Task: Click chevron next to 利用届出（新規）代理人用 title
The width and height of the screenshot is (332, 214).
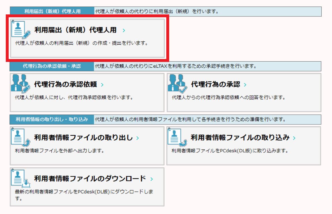Action: coord(124,31)
